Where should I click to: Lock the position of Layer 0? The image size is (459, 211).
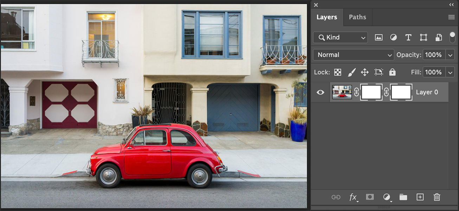[364, 72]
